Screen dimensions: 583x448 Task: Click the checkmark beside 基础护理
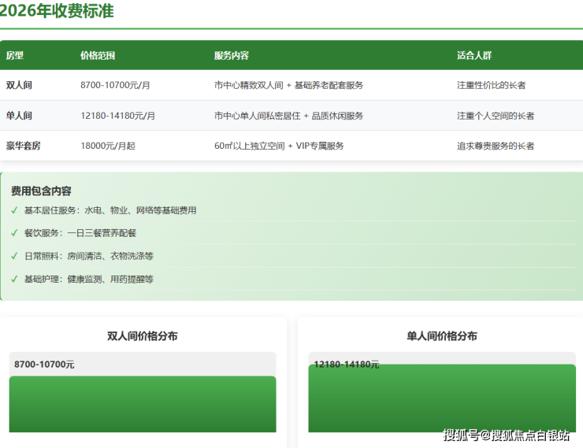pyautogui.click(x=14, y=279)
